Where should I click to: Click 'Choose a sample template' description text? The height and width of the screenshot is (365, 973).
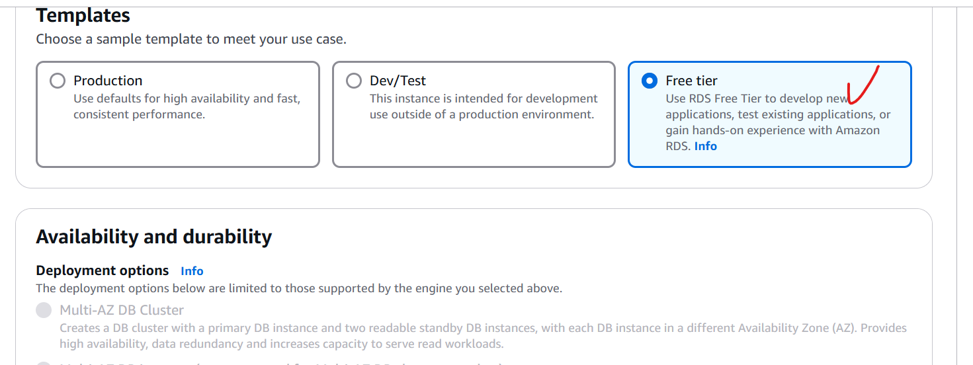(191, 39)
